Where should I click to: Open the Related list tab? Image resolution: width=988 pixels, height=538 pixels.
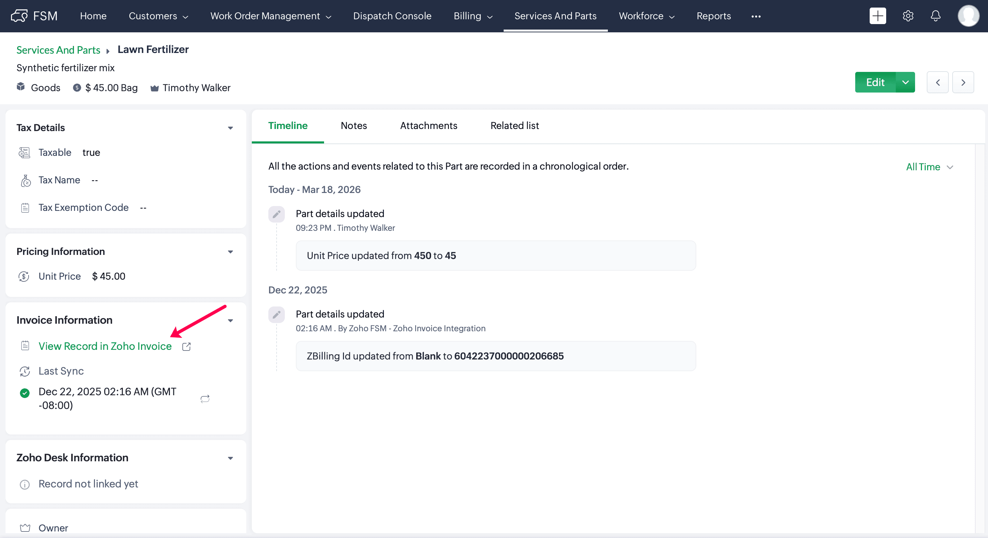(x=514, y=126)
